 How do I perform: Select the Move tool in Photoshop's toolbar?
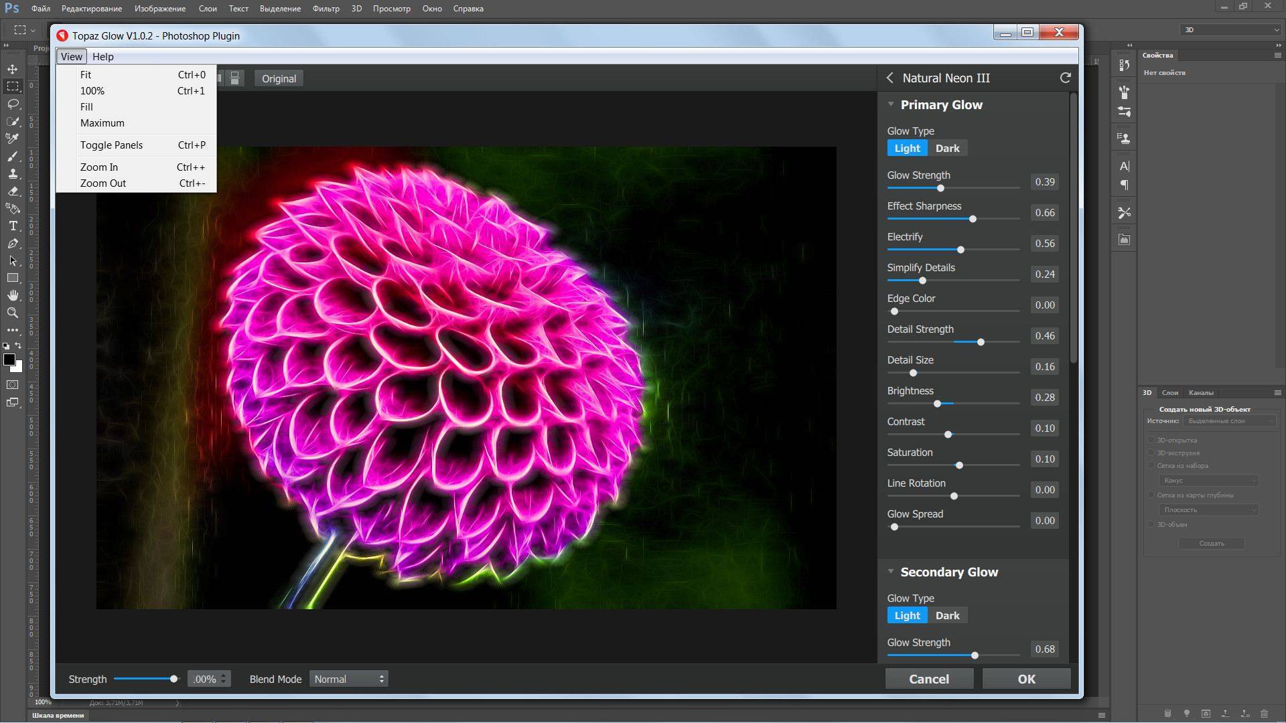click(13, 69)
